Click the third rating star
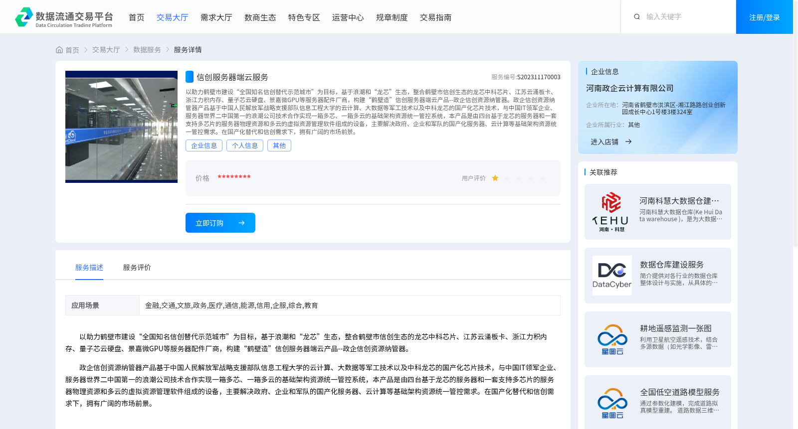 pyautogui.click(x=519, y=178)
